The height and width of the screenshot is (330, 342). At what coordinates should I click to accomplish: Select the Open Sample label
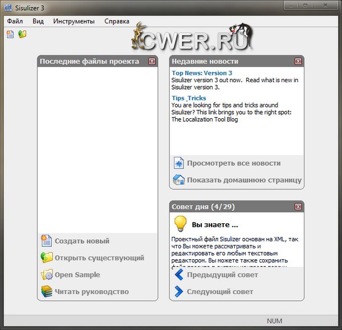78,275
